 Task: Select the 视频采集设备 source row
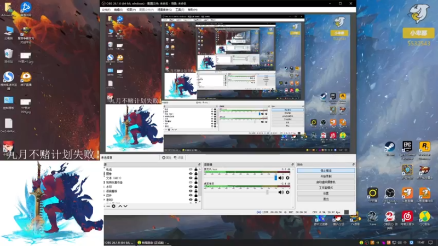coord(152,182)
